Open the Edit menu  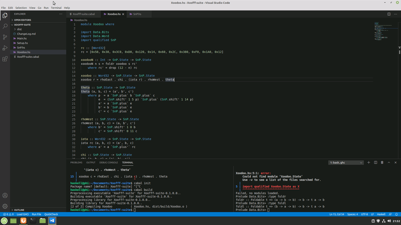pyautogui.click(x=10, y=8)
